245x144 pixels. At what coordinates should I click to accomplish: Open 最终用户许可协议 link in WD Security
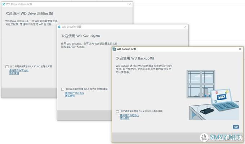tap(75, 93)
